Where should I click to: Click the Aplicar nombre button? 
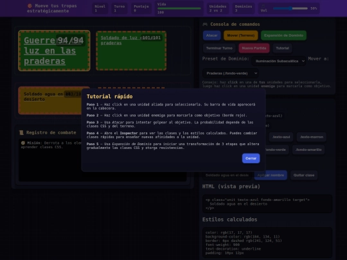271,175
